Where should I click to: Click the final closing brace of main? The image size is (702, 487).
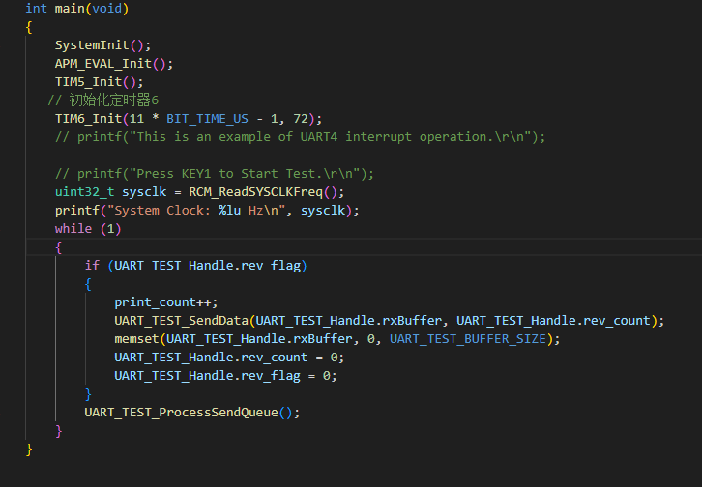point(29,449)
